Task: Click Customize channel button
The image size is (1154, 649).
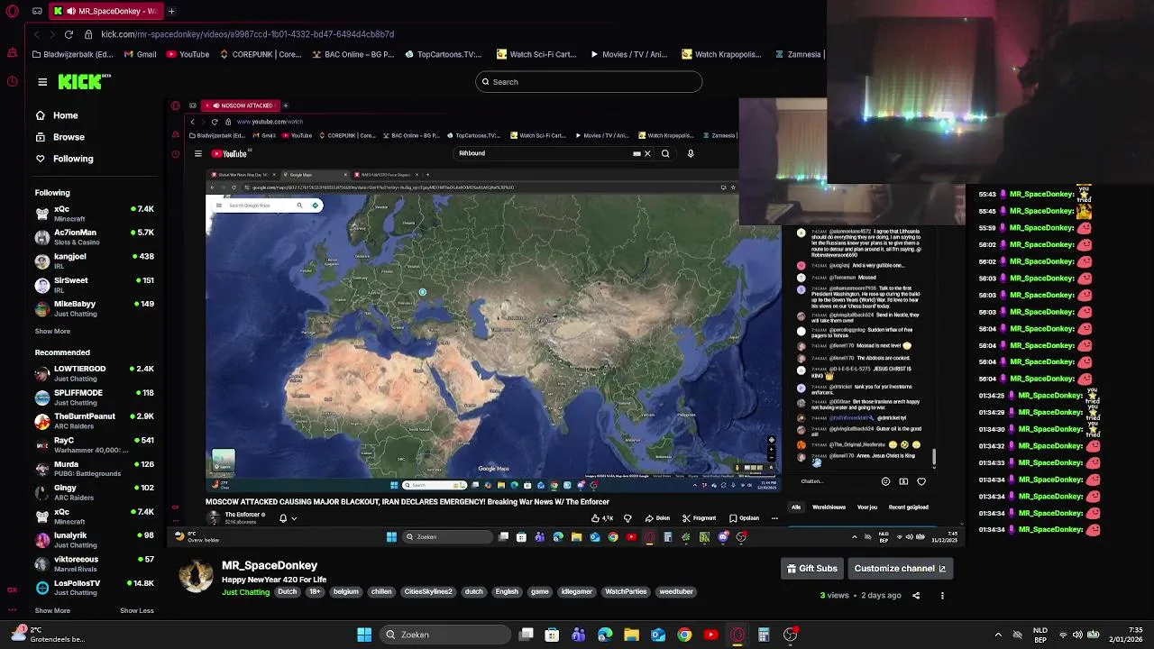Action: coord(900,569)
